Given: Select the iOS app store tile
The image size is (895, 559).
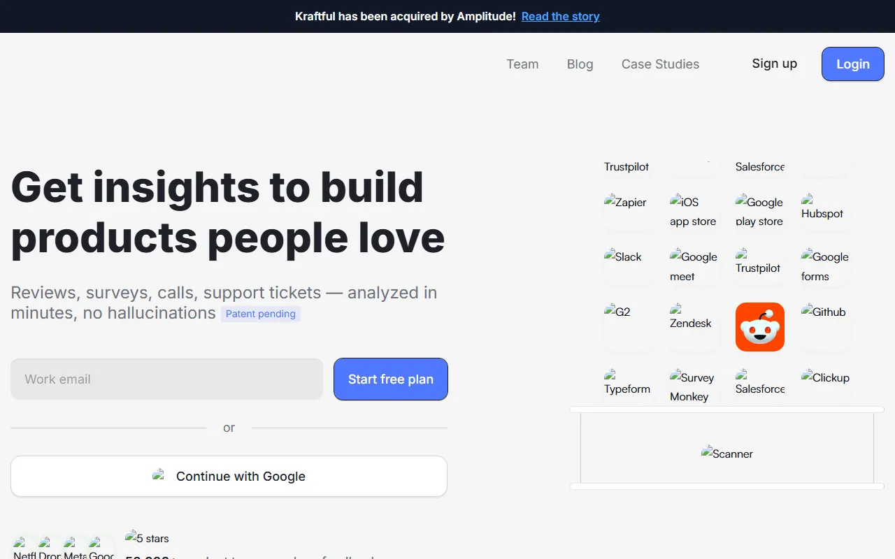Looking at the screenshot, I should [x=693, y=212].
